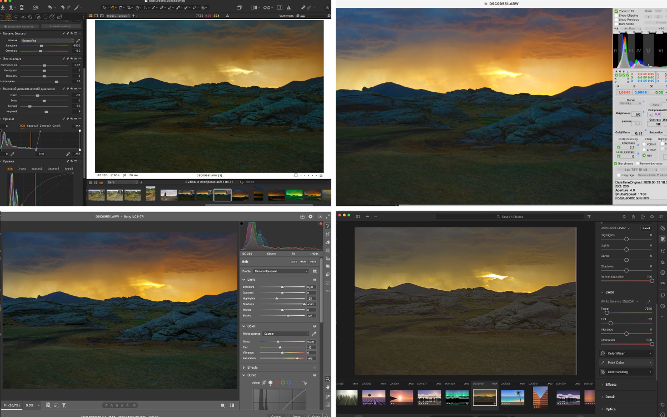Pick the Lightroom White Balance selector eyedropper
The height and width of the screenshot is (417, 667).
649,301
